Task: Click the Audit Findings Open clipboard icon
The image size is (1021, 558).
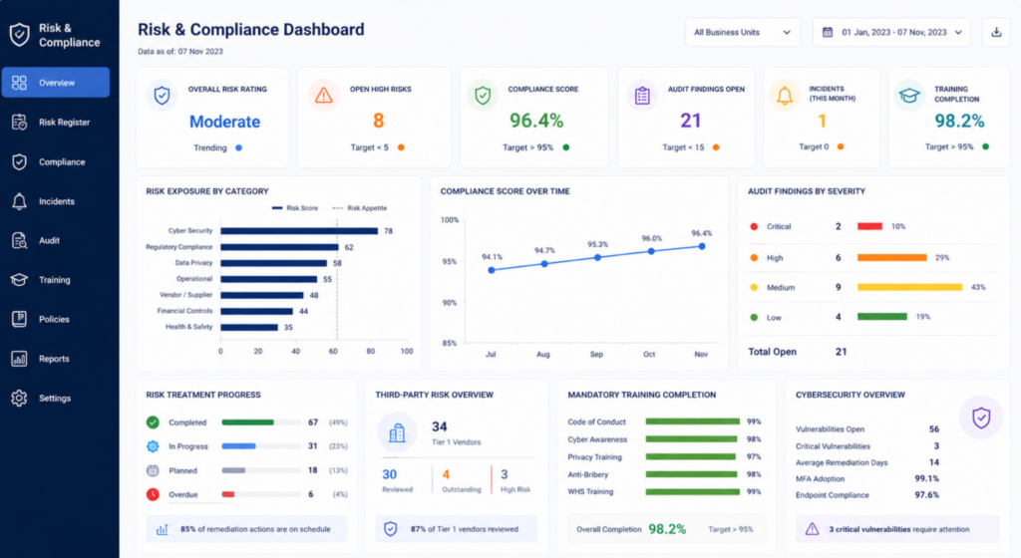Action: pos(642,96)
